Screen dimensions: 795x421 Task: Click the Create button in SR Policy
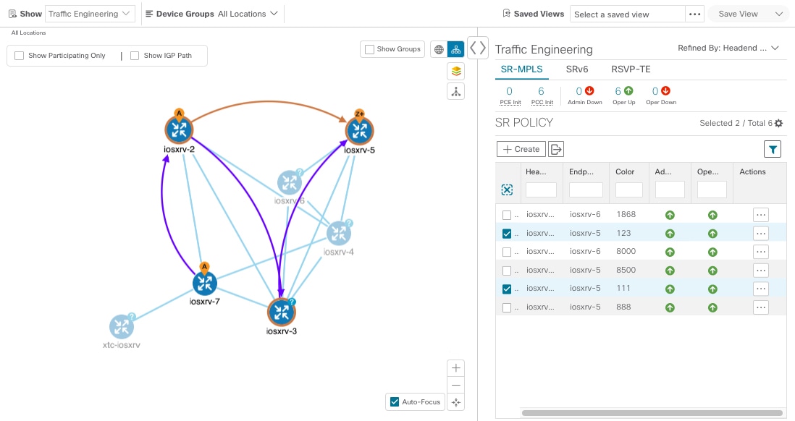pyautogui.click(x=521, y=149)
